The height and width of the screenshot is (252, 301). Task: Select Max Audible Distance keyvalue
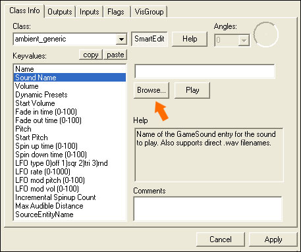[70, 206]
